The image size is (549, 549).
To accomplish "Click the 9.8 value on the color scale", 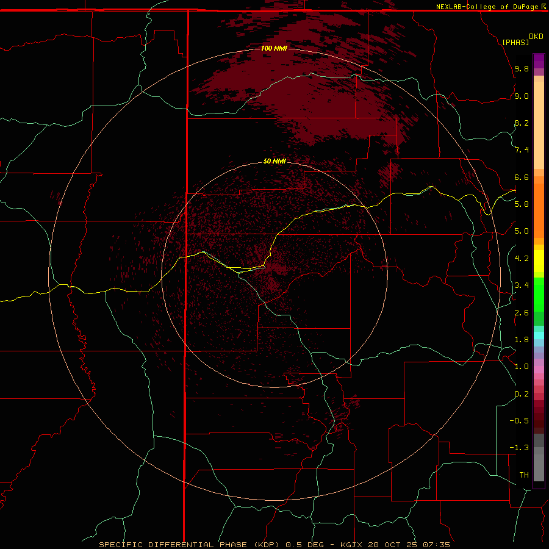I will coord(522,68).
